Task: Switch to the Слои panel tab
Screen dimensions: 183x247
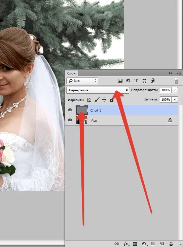Action: tap(72, 73)
